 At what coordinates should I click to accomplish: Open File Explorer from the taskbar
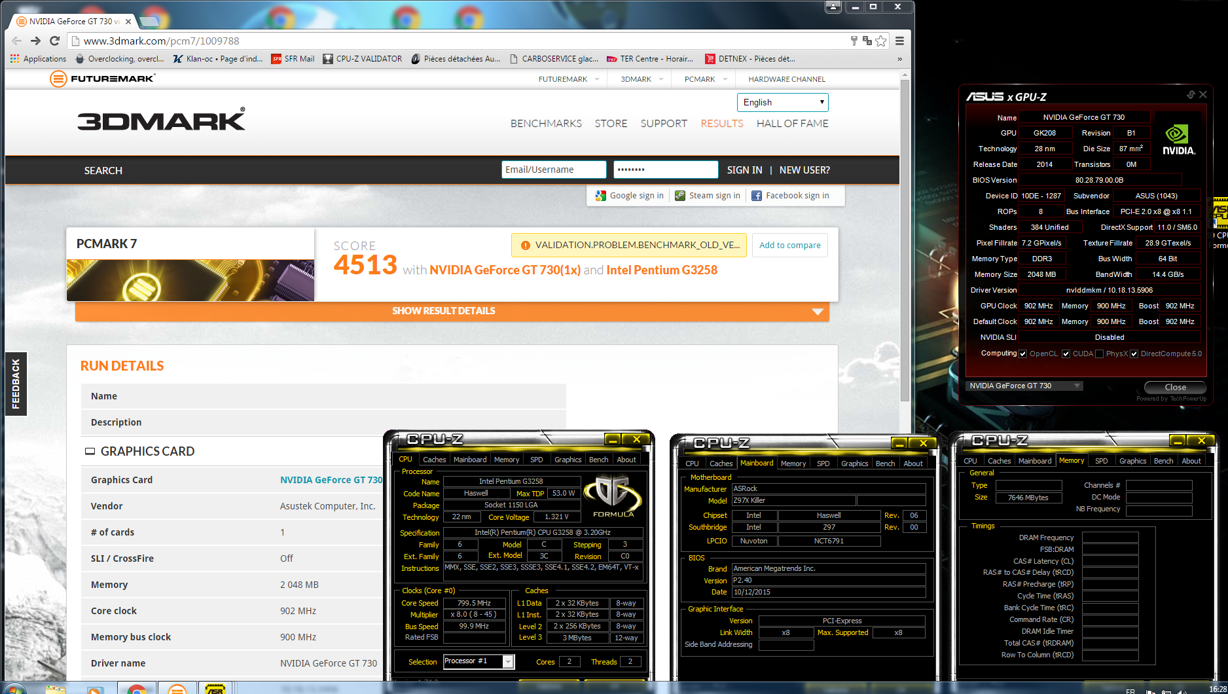tap(56, 689)
